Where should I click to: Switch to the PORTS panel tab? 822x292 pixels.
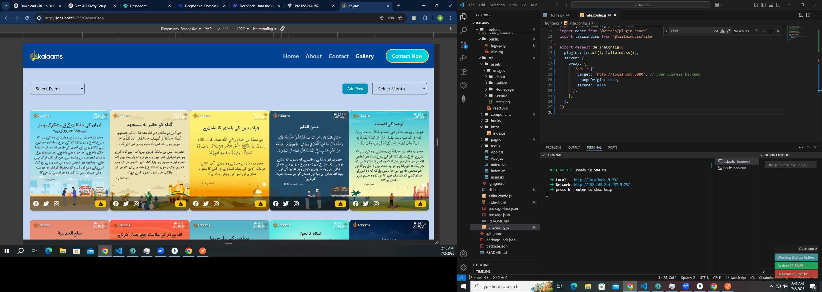point(613,147)
